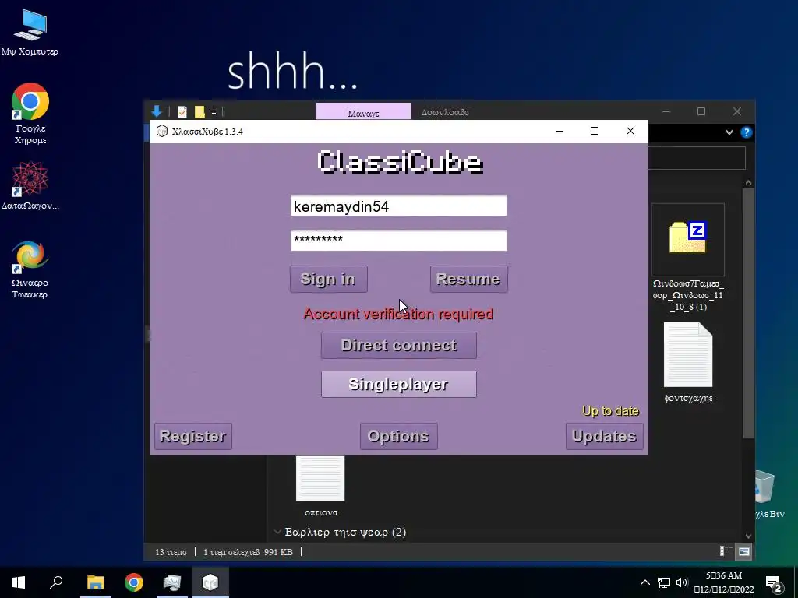Open the notification center
798x598 pixels.
point(774,583)
